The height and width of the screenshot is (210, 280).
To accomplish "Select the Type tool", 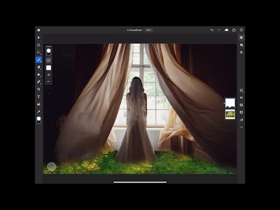I will click(x=38, y=97).
